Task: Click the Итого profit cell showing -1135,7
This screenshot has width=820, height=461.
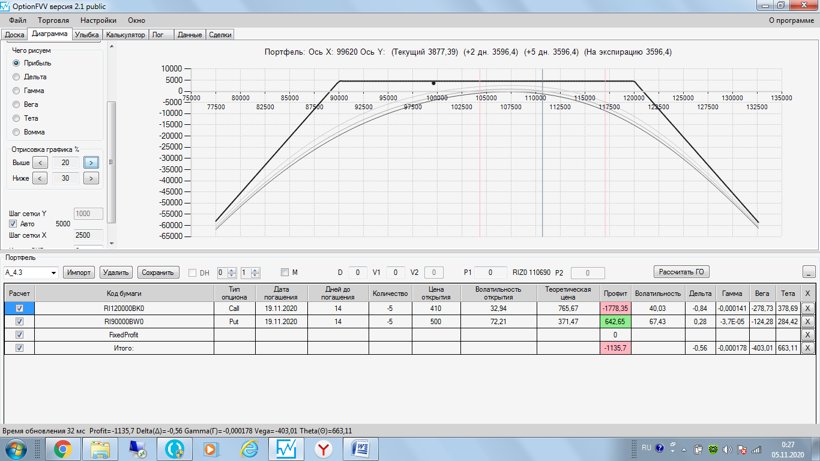Action: coord(616,348)
